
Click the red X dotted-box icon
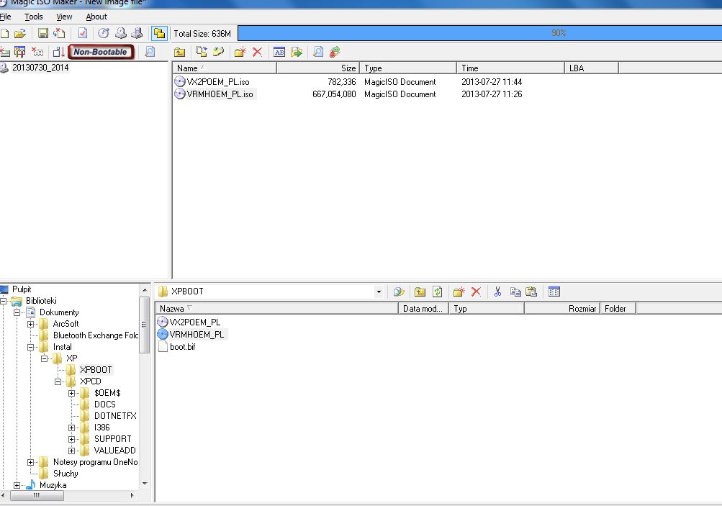pyautogui.click(x=37, y=52)
